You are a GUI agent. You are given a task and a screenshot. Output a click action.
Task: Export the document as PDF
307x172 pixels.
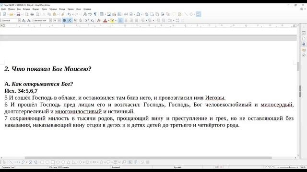coord(27,14)
